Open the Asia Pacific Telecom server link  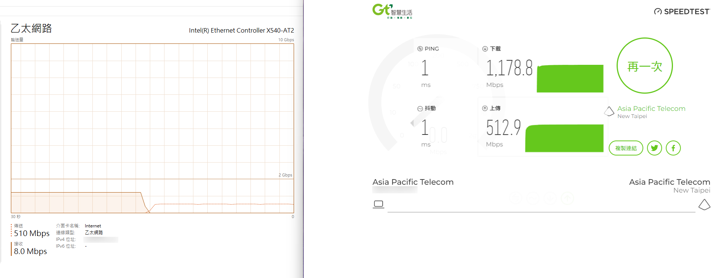[651, 109]
